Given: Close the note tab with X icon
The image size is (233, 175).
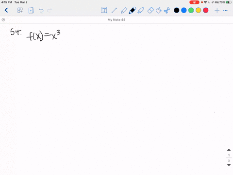Looking at the screenshot, I should click(3, 20).
